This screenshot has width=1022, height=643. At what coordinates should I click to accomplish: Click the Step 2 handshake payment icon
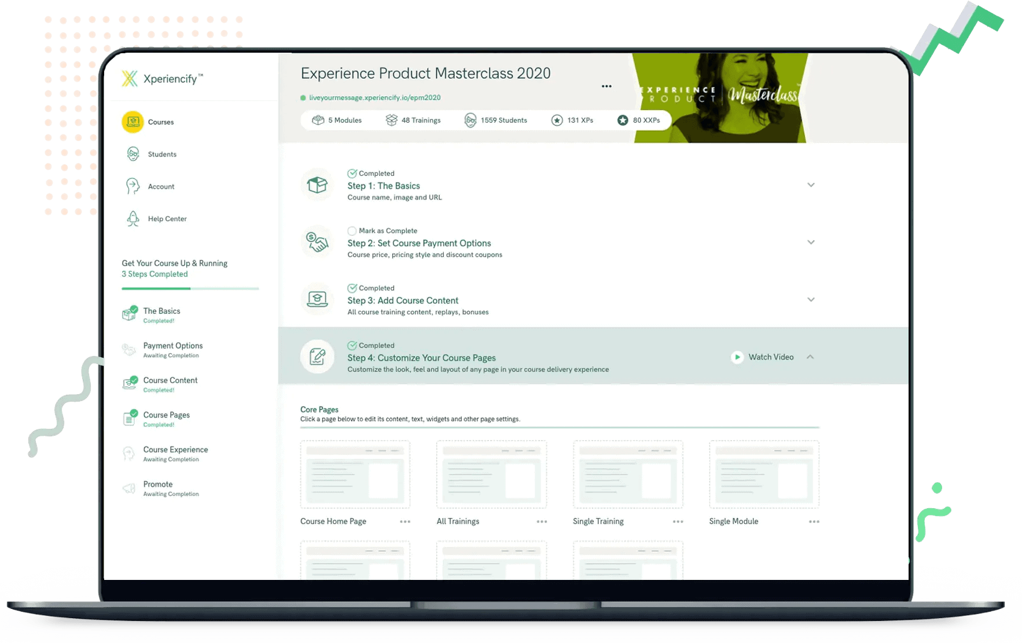click(317, 242)
